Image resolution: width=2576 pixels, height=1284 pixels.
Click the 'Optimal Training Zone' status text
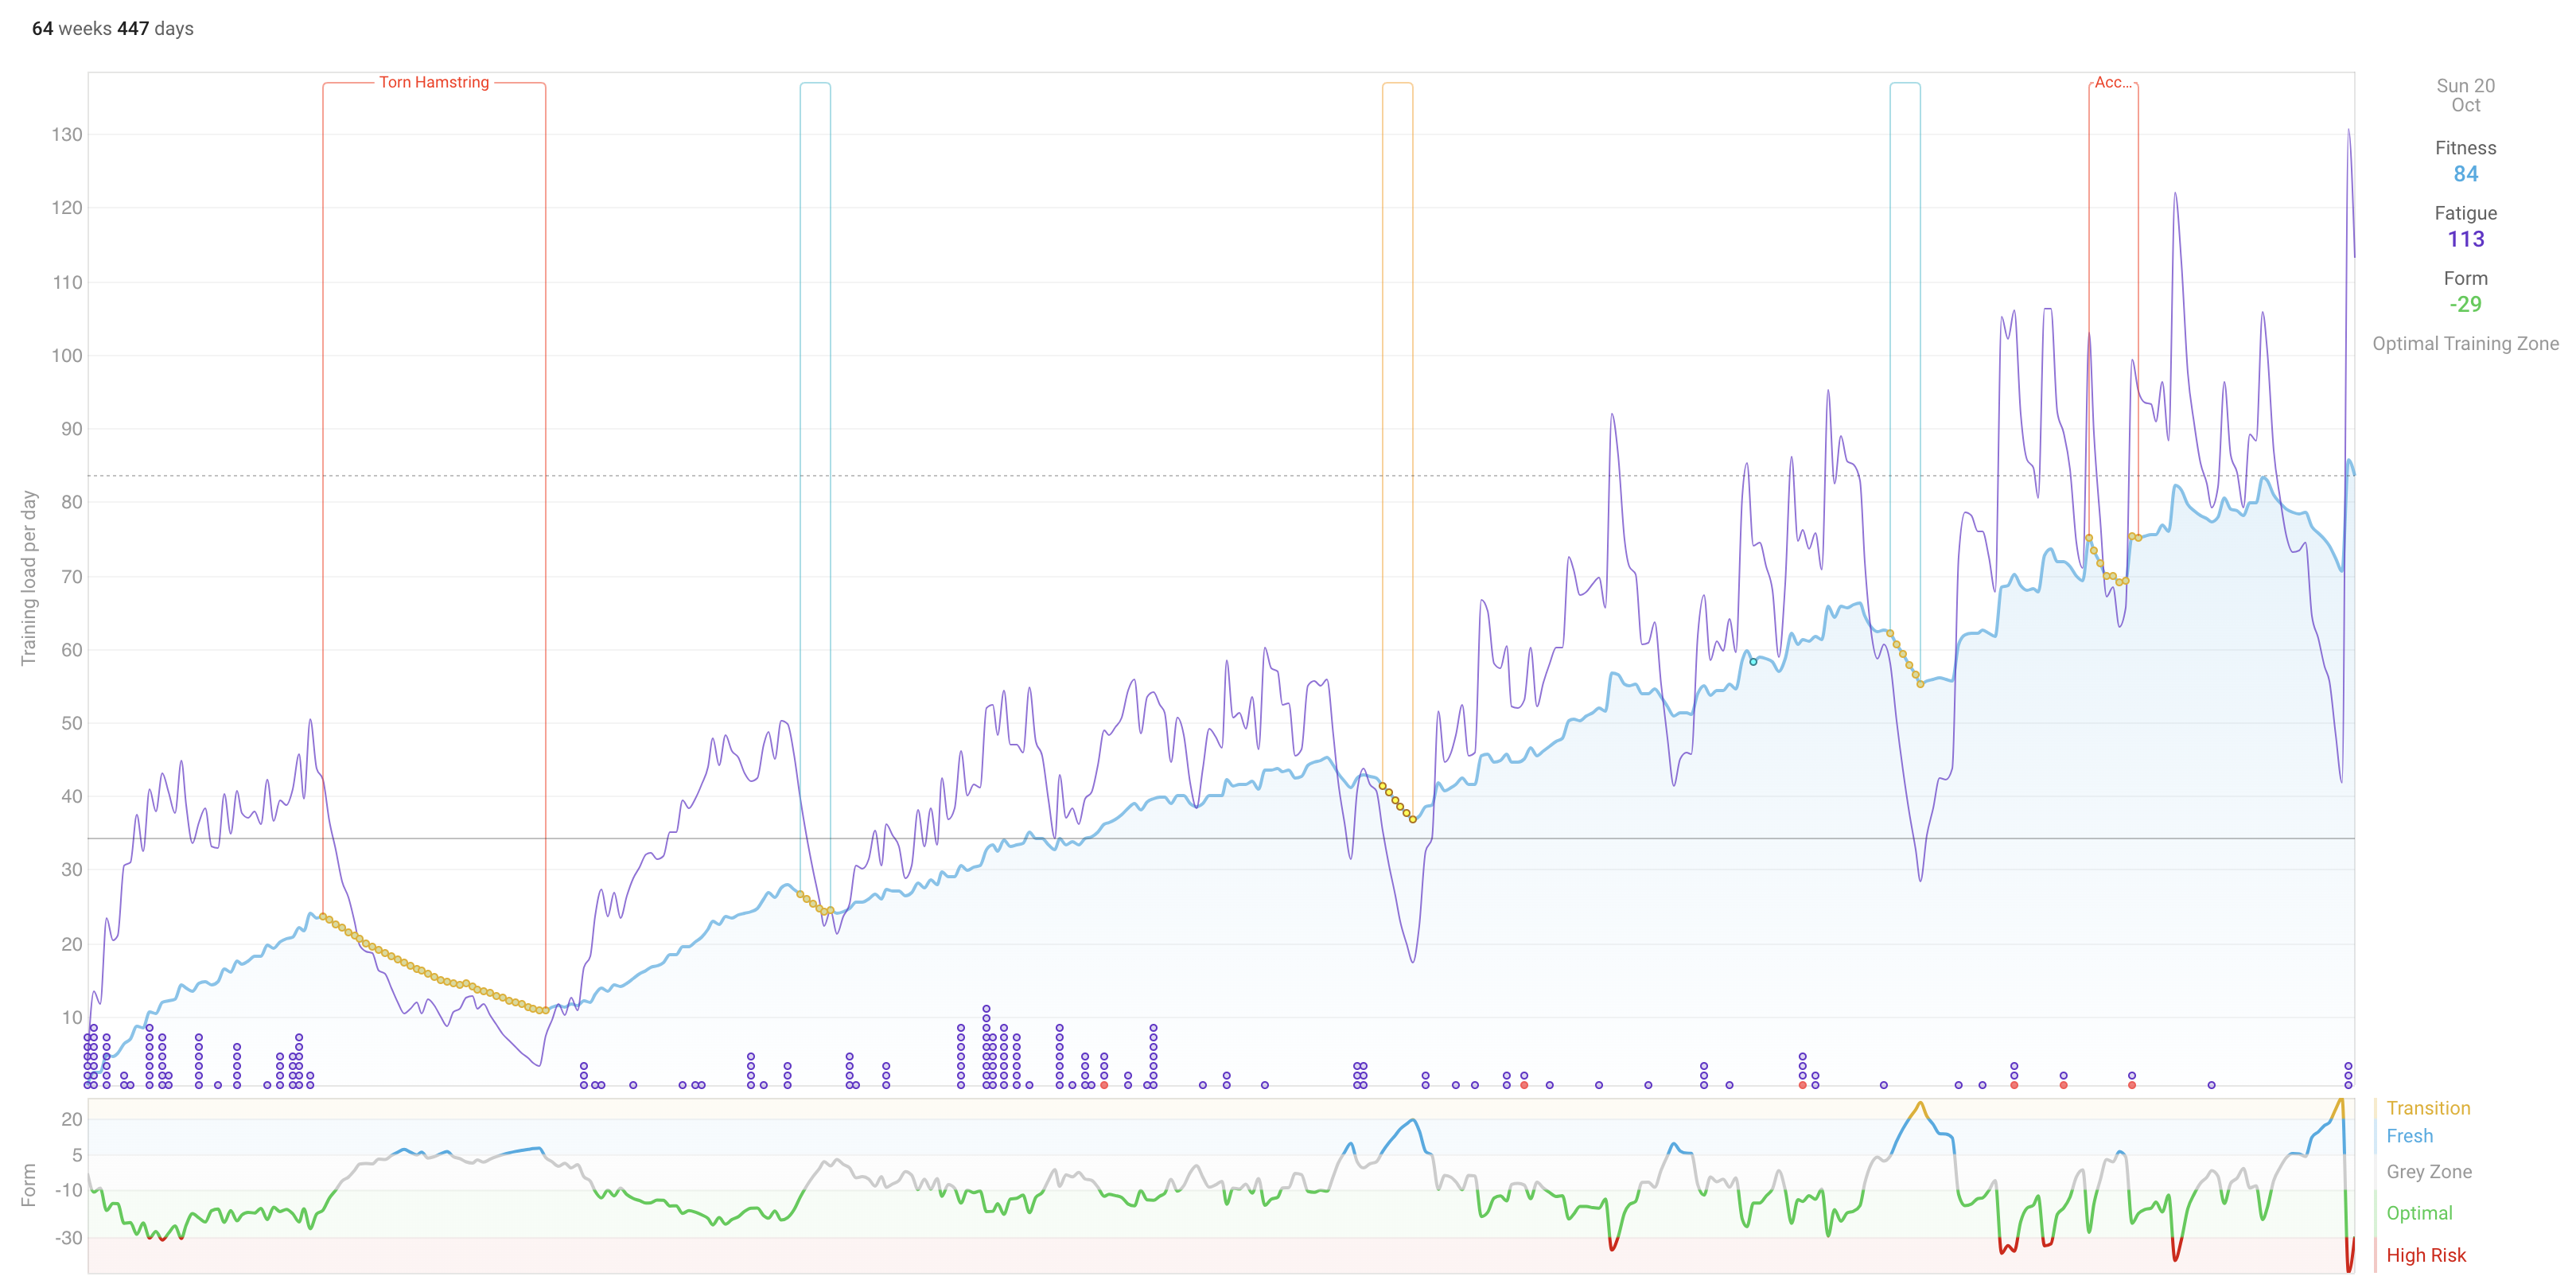(2465, 343)
